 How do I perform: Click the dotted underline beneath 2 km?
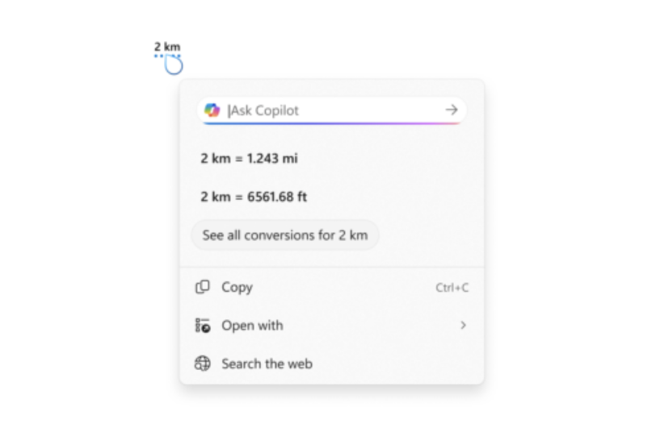tap(167, 56)
